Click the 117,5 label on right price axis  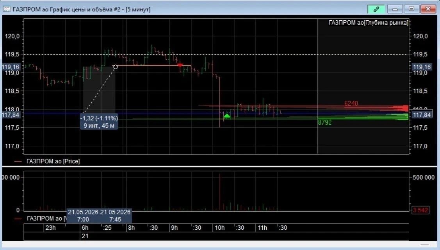(420, 127)
